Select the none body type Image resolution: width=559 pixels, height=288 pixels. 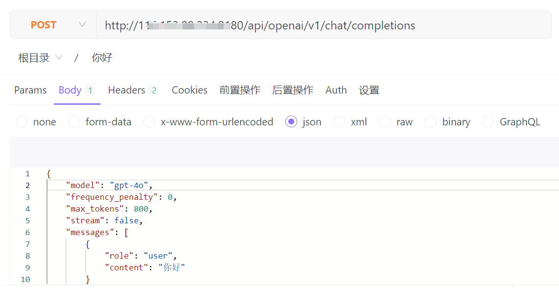click(22, 122)
